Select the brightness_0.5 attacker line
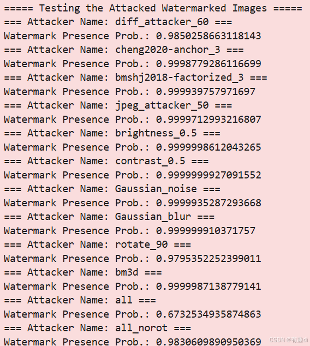 tap(112, 133)
